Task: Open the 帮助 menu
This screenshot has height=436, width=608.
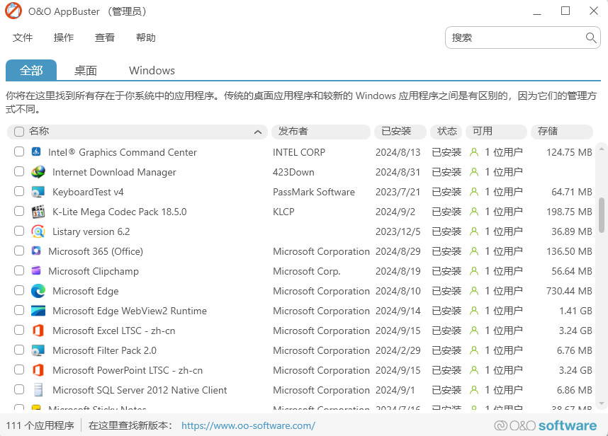Action: (146, 38)
